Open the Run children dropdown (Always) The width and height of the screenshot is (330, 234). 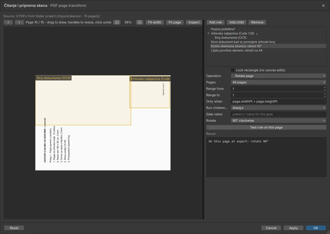278,108
